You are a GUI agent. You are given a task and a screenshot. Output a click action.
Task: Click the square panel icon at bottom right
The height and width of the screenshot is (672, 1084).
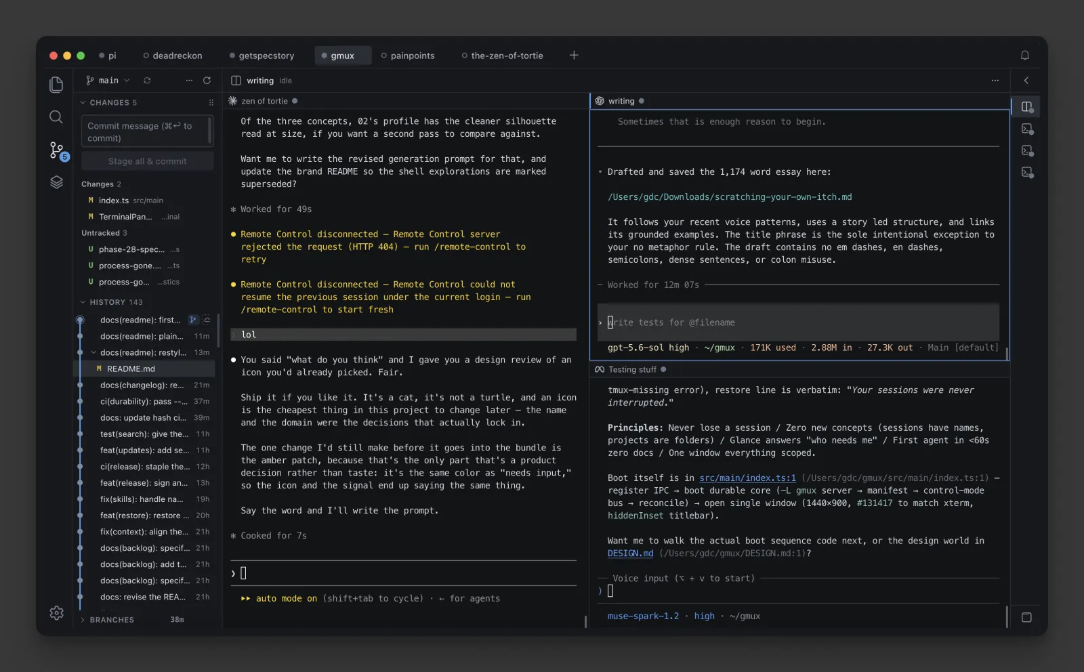(x=1026, y=617)
